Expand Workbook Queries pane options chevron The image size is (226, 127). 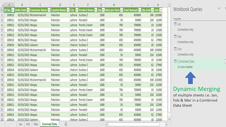pos(219,9)
